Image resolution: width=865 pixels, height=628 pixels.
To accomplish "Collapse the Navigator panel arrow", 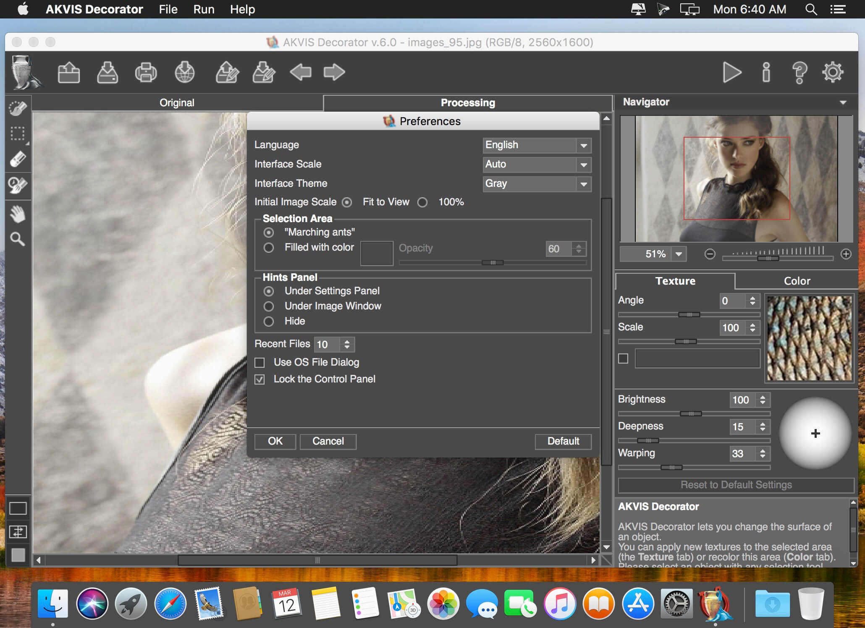I will [843, 102].
